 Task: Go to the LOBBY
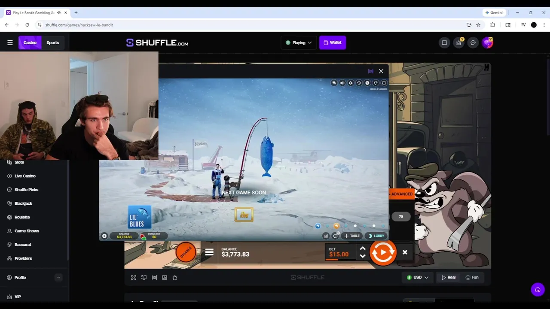point(376,236)
